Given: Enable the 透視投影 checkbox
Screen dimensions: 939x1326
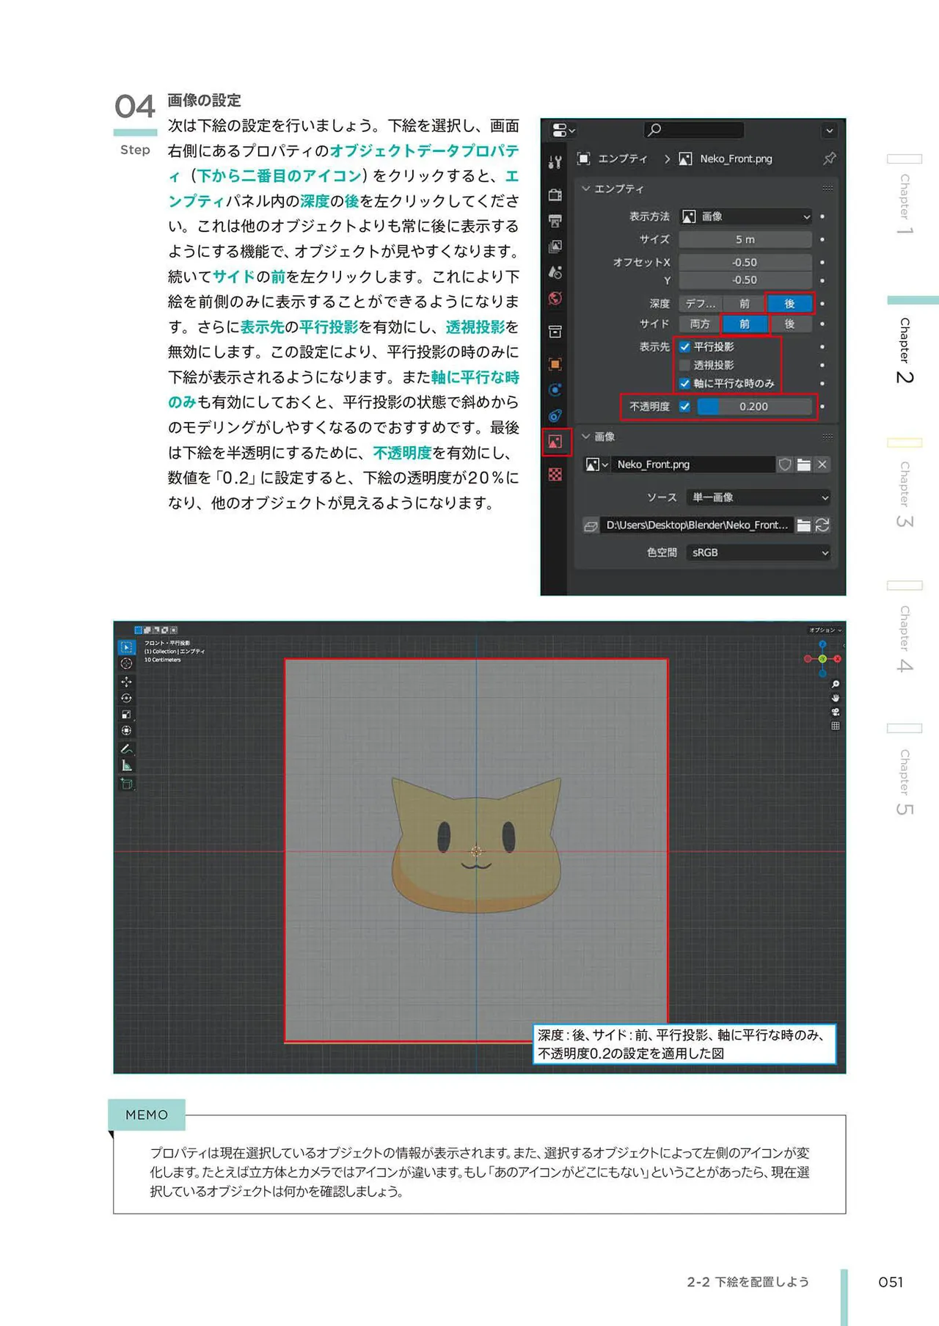Looking at the screenshot, I should pyautogui.click(x=684, y=365).
